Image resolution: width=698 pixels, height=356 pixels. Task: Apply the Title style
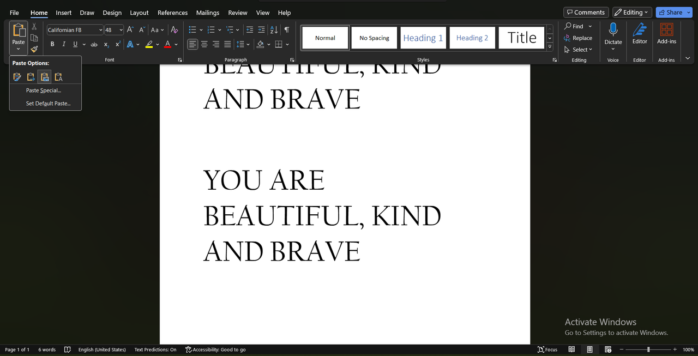(522, 38)
